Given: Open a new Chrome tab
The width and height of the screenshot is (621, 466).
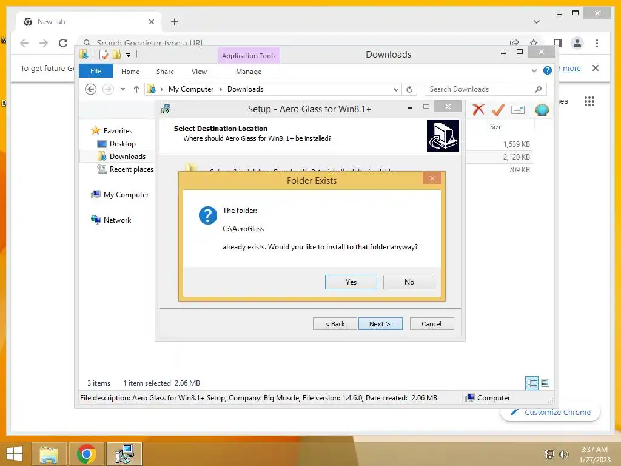Looking at the screenshot, I should [175, 22].
